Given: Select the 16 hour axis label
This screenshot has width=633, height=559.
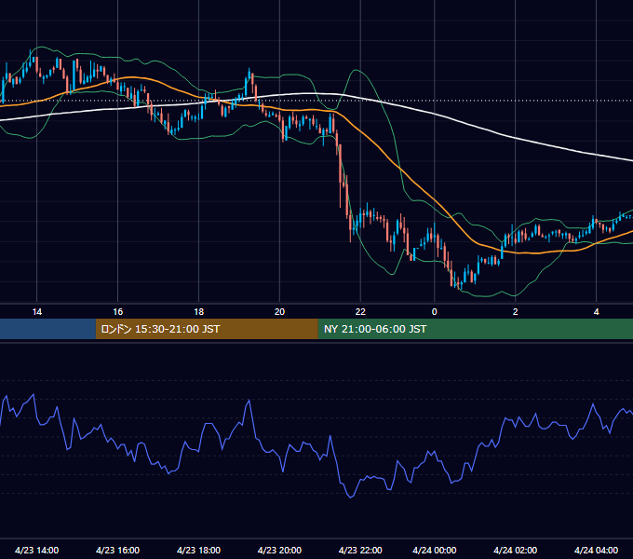Looking at the screenshot, I should click(117, 312).
